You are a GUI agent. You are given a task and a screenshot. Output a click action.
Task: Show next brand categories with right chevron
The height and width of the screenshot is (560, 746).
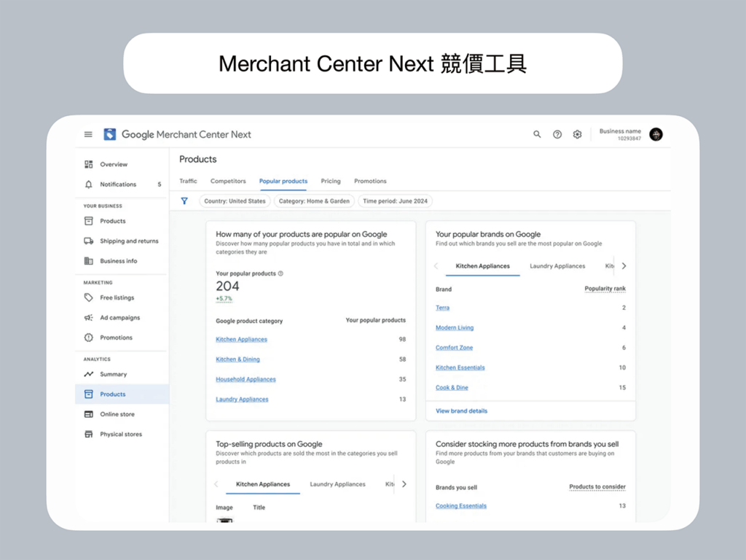pyautogui.click(x=624, y=265)
